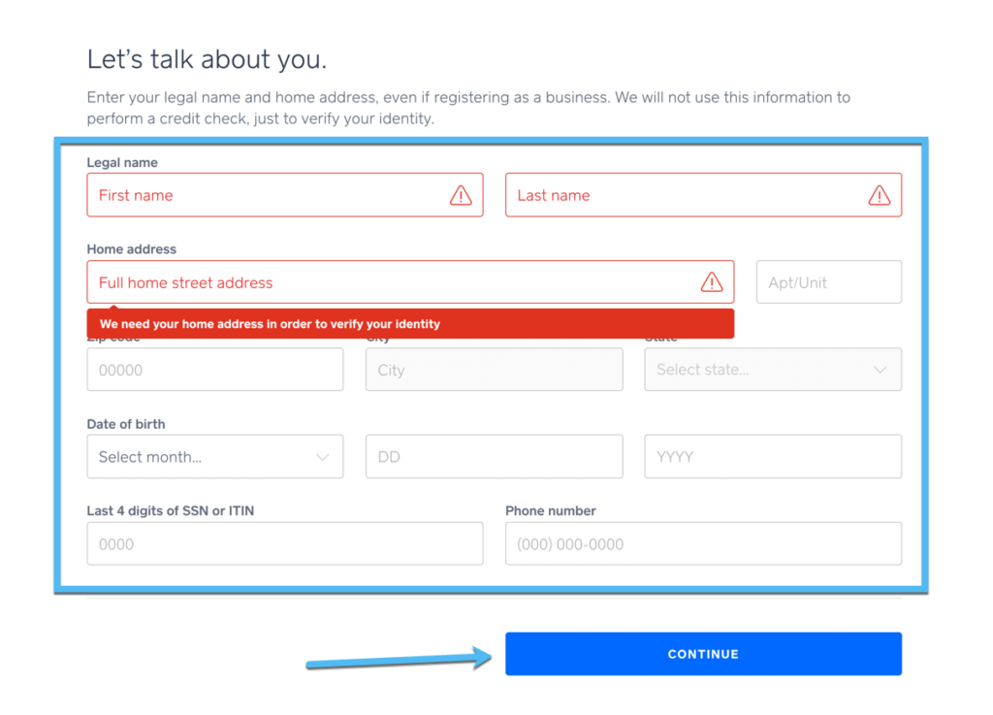Expand the Select month dropdown

[x=214, y=457]
